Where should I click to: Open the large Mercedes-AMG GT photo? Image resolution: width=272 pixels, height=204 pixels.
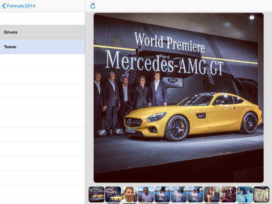[x=178, y=97]
